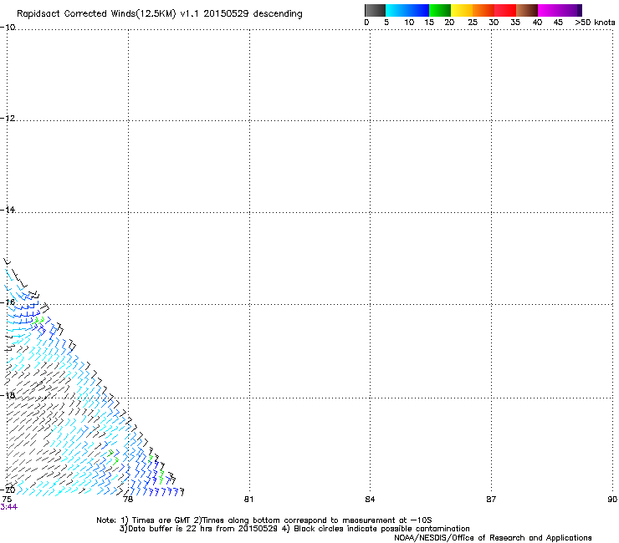Click the purple '3:44' pass time label
This screenshot has width=619, height=543.
click(8, 507)
